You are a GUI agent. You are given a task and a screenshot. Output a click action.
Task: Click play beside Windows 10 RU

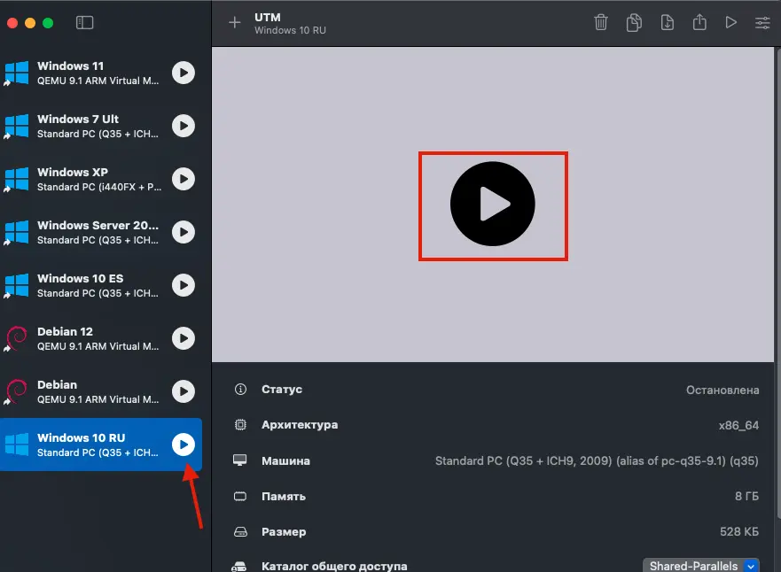[184, 444]
